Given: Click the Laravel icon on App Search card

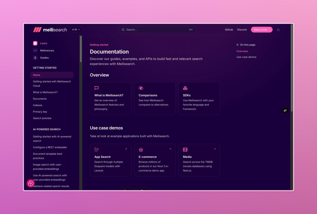Looking at the screenshot, I should (96, 150).
